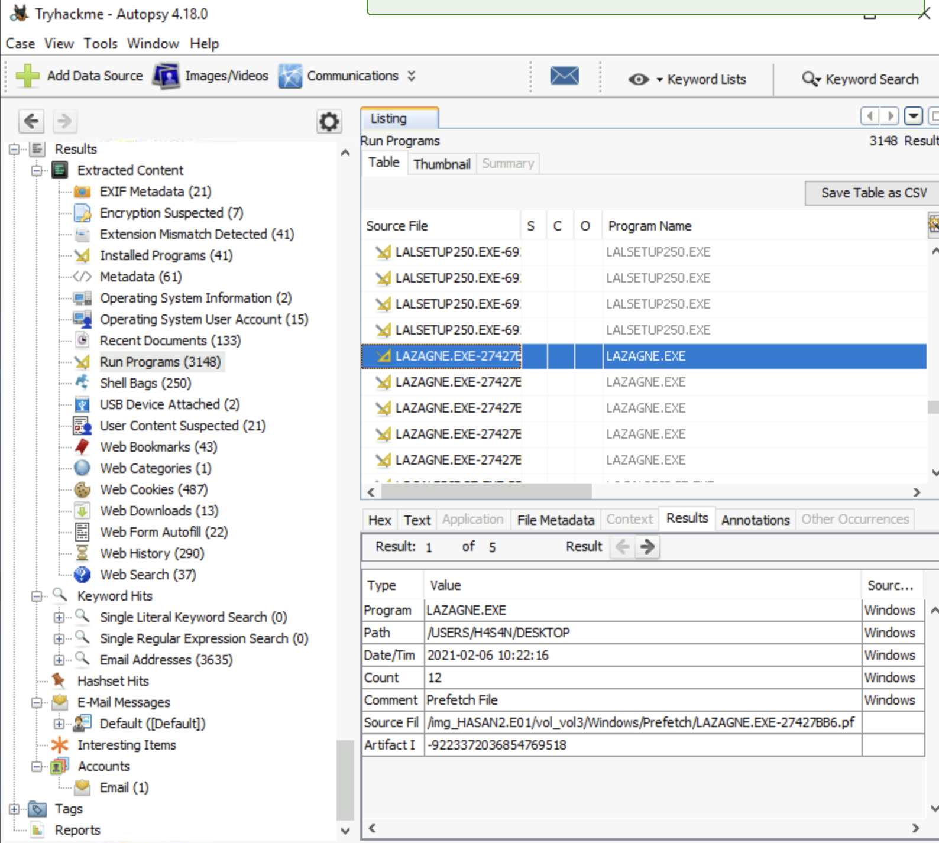The image size is (939, 843).
Task: Open the Window menu
Action: (x=153, y=44)
